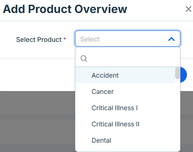Close the Add Product Overview dialog
The image size is (193, 152).
pyautogui.click(x=189, y=9)
